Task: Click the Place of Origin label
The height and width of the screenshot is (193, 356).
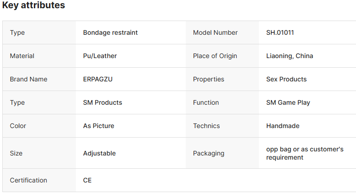Action: pyautogui.click(x=215, y=56)
